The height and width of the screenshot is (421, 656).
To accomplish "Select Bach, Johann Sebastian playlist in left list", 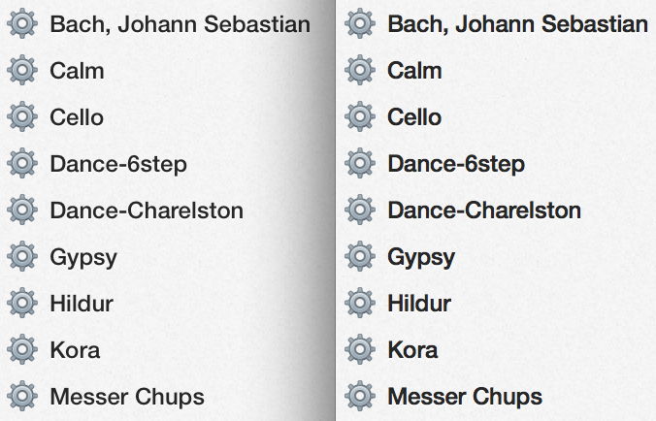I will click(x=180, y=24).
